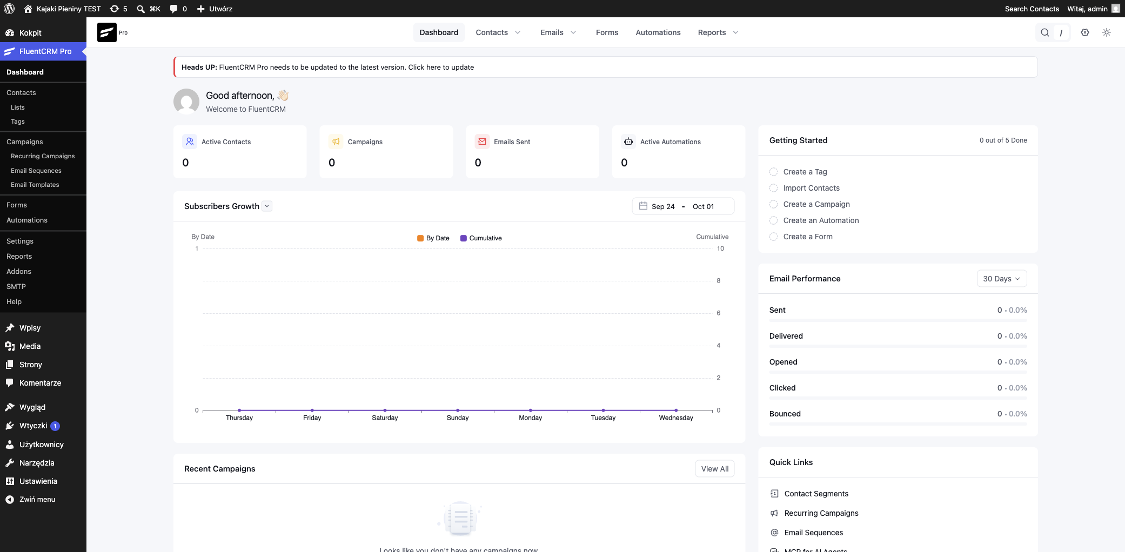Expand the Emails menu dropdown
The height and width of the screenshot is (552, 1125).
click(x=558, y=32)
